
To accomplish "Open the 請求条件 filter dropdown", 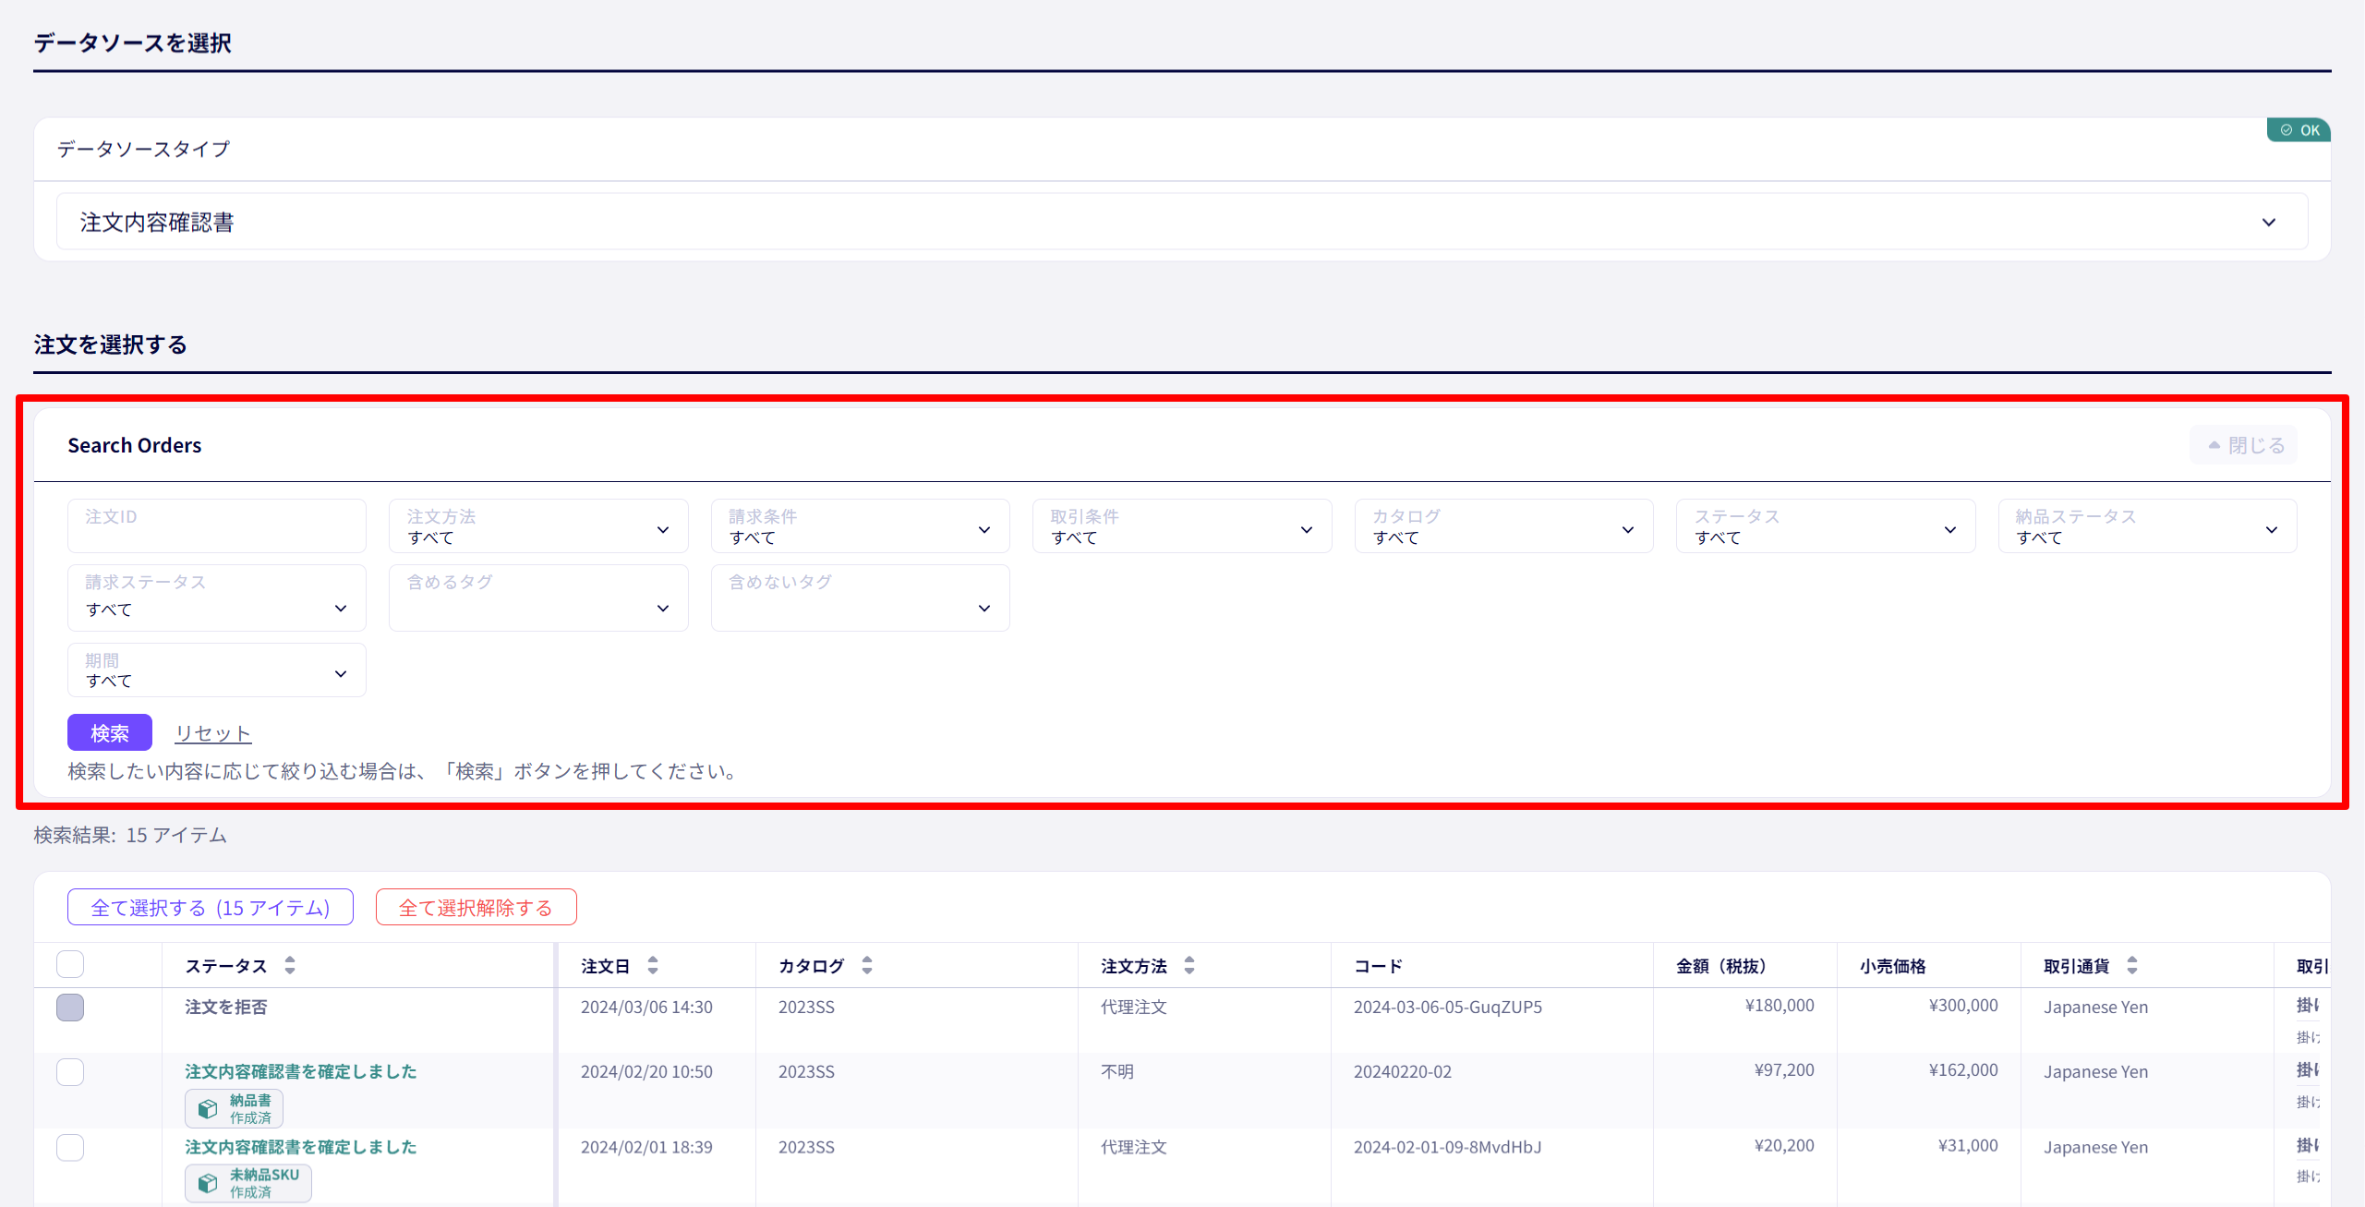I will click(860, 526).
